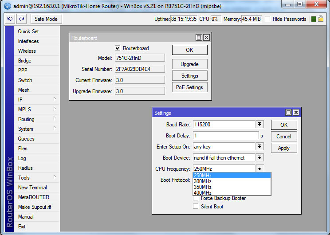Click the redo arrow icon in toolbar
This screenshot has width=330, height=235.
21,19
